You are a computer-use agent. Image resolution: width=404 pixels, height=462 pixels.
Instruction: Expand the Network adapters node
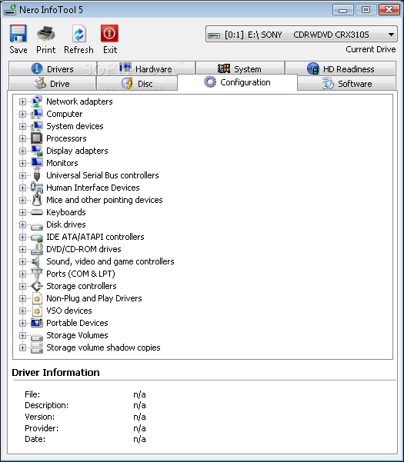(x=22, y=101)
